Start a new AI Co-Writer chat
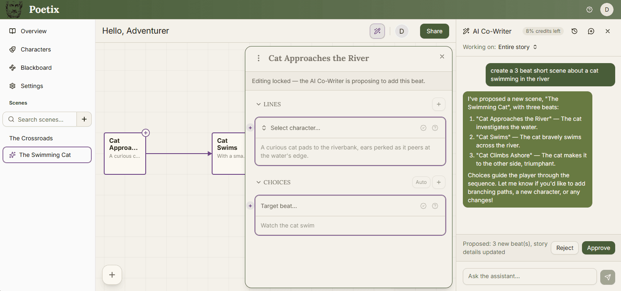The image size is (621, 291). coord(591,31)
